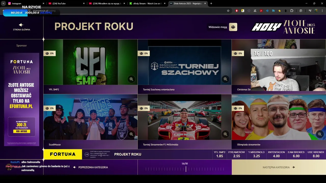Go to Następna kategoria
Image resolution: width=326 pixels, height=183 pixels.
coord(279,167)
